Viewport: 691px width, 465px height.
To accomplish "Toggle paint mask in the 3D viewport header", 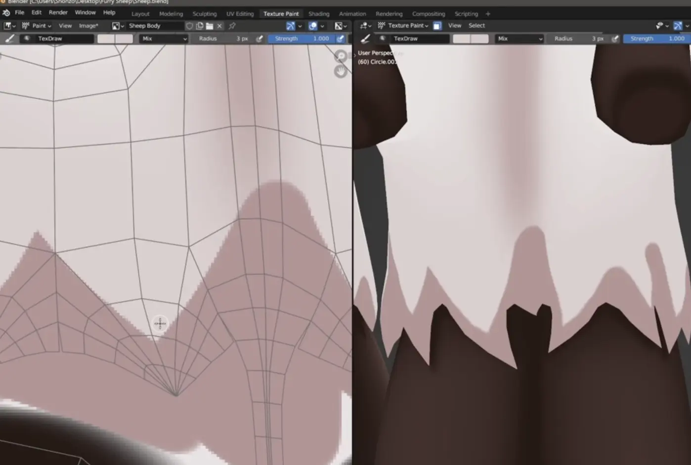I will tap(437, 26).
